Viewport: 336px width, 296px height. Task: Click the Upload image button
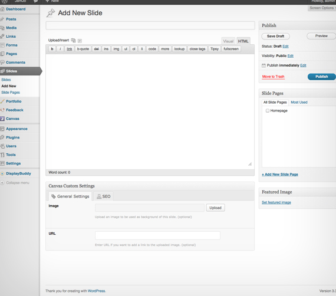point(215,208)
